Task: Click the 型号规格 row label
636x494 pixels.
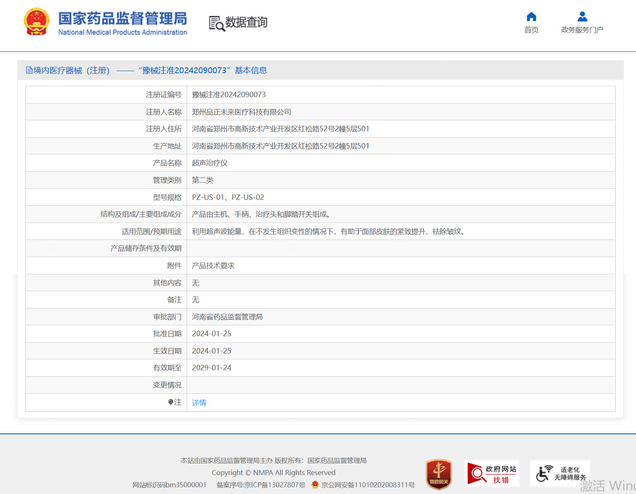Action: [167, 197]
